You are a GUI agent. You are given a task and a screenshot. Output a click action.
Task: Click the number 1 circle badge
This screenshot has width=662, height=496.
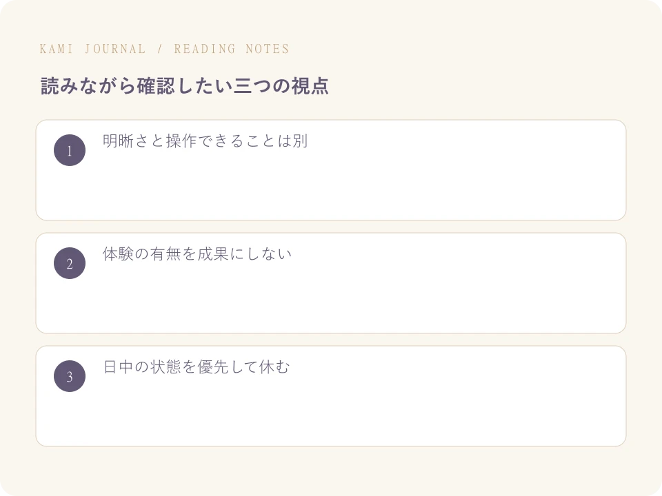pyautogui.click(x=70, y=150)
